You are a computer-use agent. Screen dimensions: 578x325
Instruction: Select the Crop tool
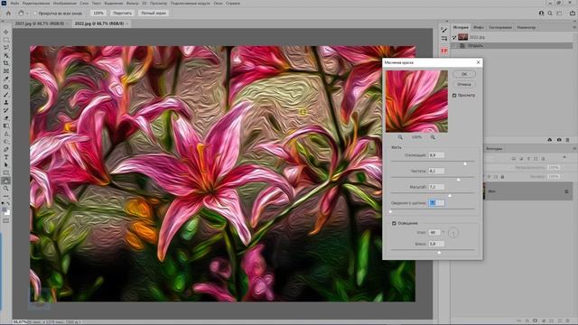[x=6, y=63]
